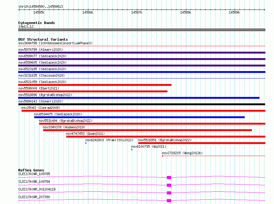The height and width of the screenshot is (204, 274).
Task: Click variant label nsv6599077 (Sedlazeck2020)
Action: click(42, 56)
